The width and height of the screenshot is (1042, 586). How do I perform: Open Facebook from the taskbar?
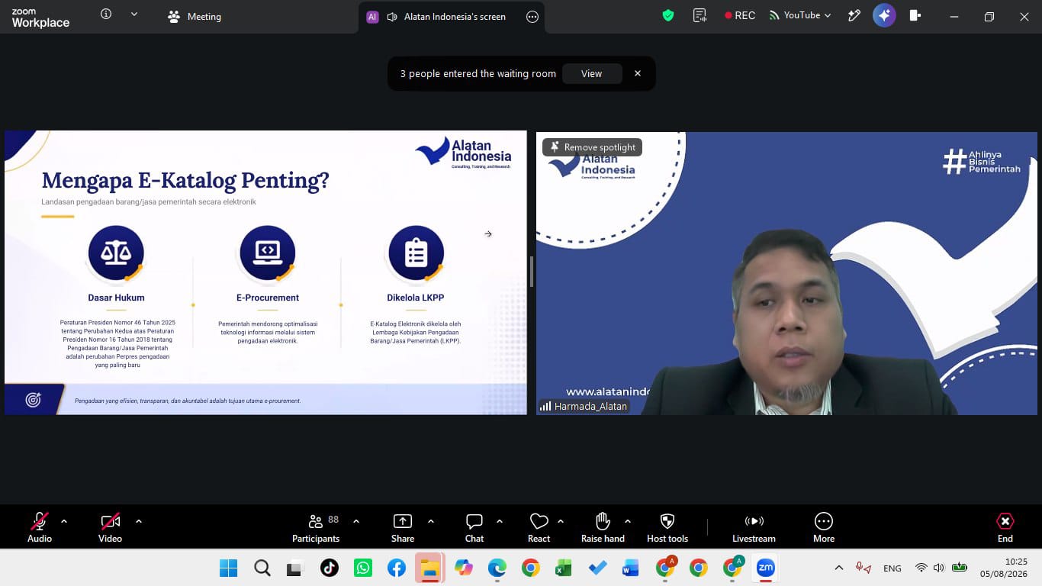tap(397, 568)
